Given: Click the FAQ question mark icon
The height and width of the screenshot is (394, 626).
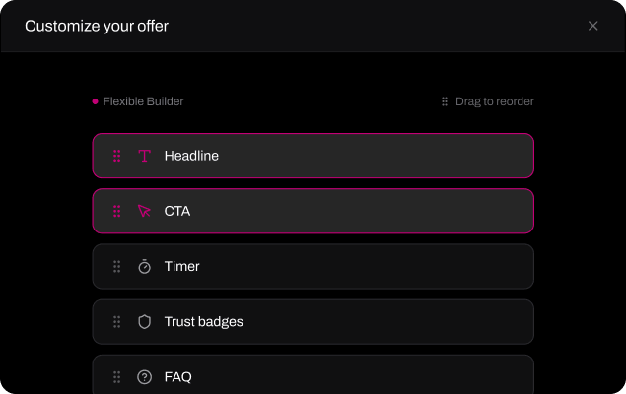Looking at the screenshot, I should pos(145,376).
